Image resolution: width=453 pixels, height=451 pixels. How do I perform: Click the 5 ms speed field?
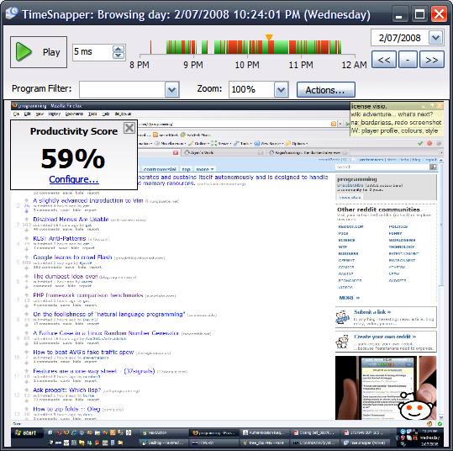[x=92, y=52]
